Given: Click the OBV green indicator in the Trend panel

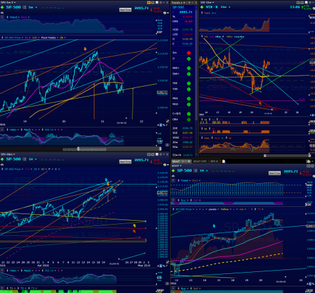Looking at the screenshot, I should tap(189, 120).
